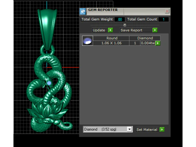Click the 0.004tw weight cell

148,43
